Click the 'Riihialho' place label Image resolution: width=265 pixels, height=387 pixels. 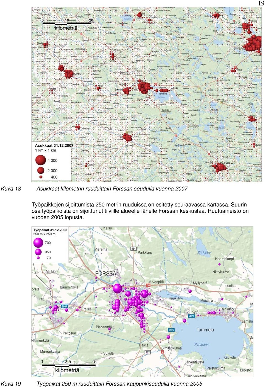(x=227, y=309)
